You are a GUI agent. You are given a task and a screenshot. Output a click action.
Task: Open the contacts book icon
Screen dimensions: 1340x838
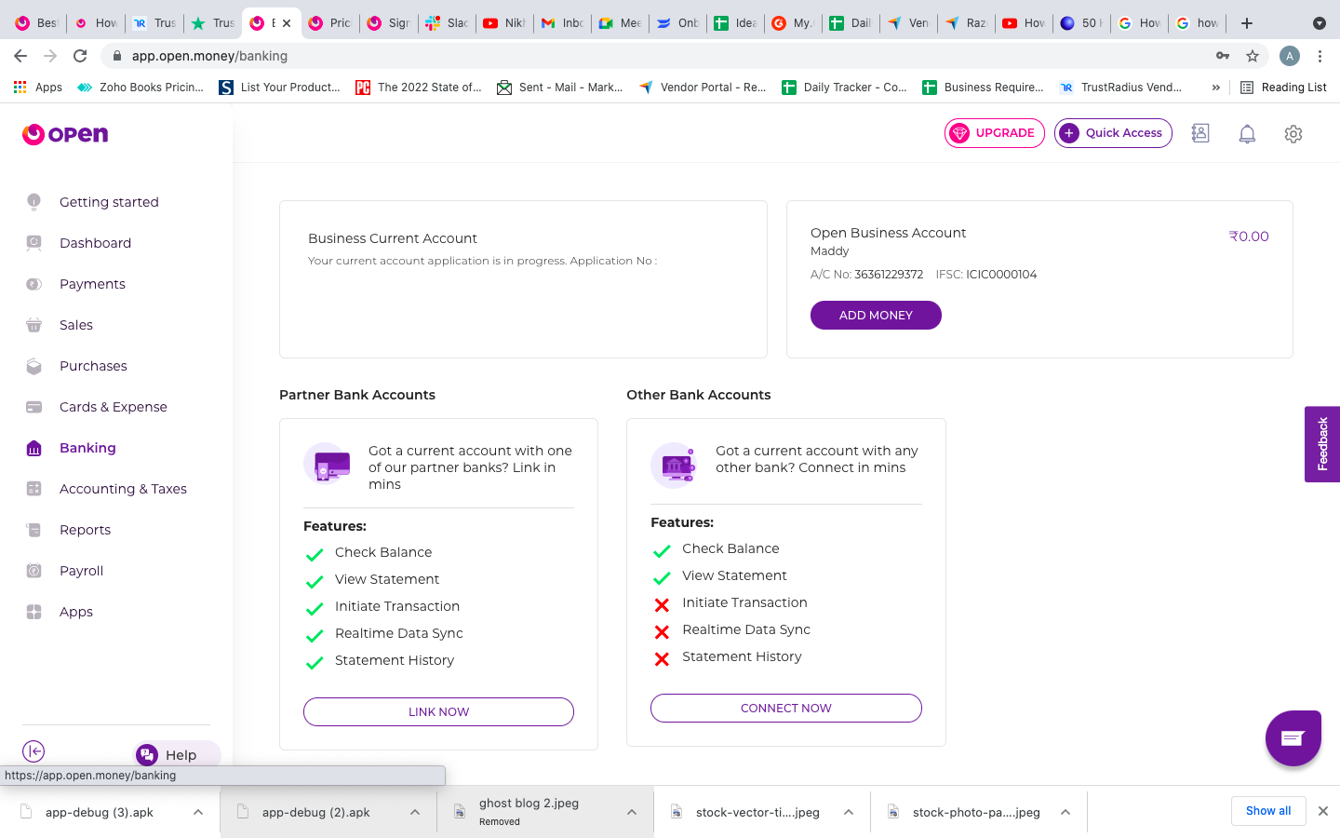1200,133
